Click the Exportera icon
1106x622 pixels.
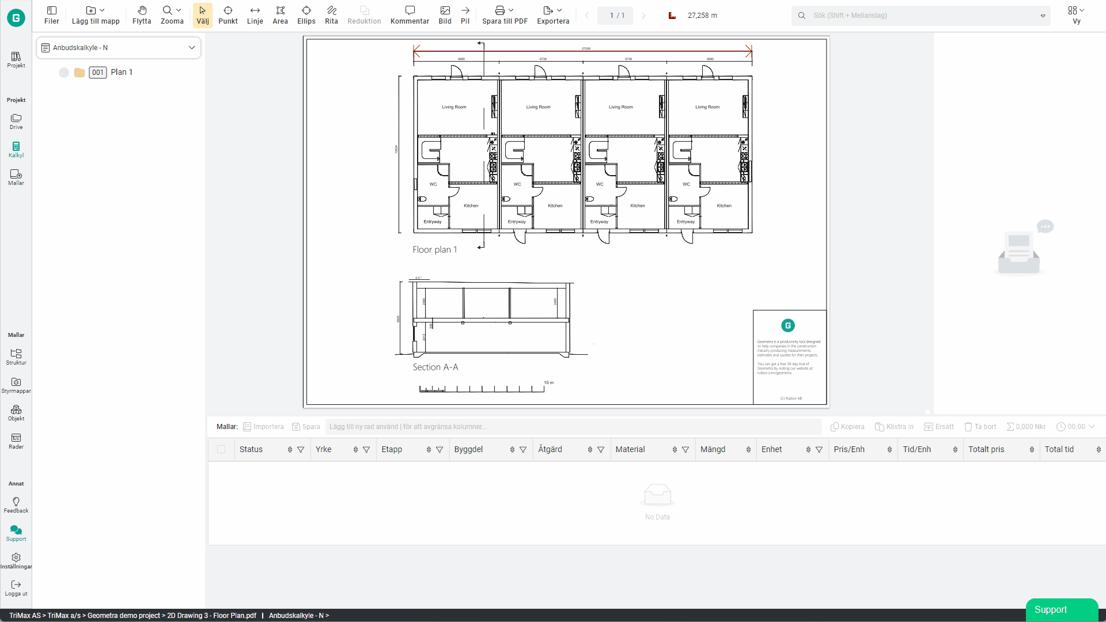[548, 10]
